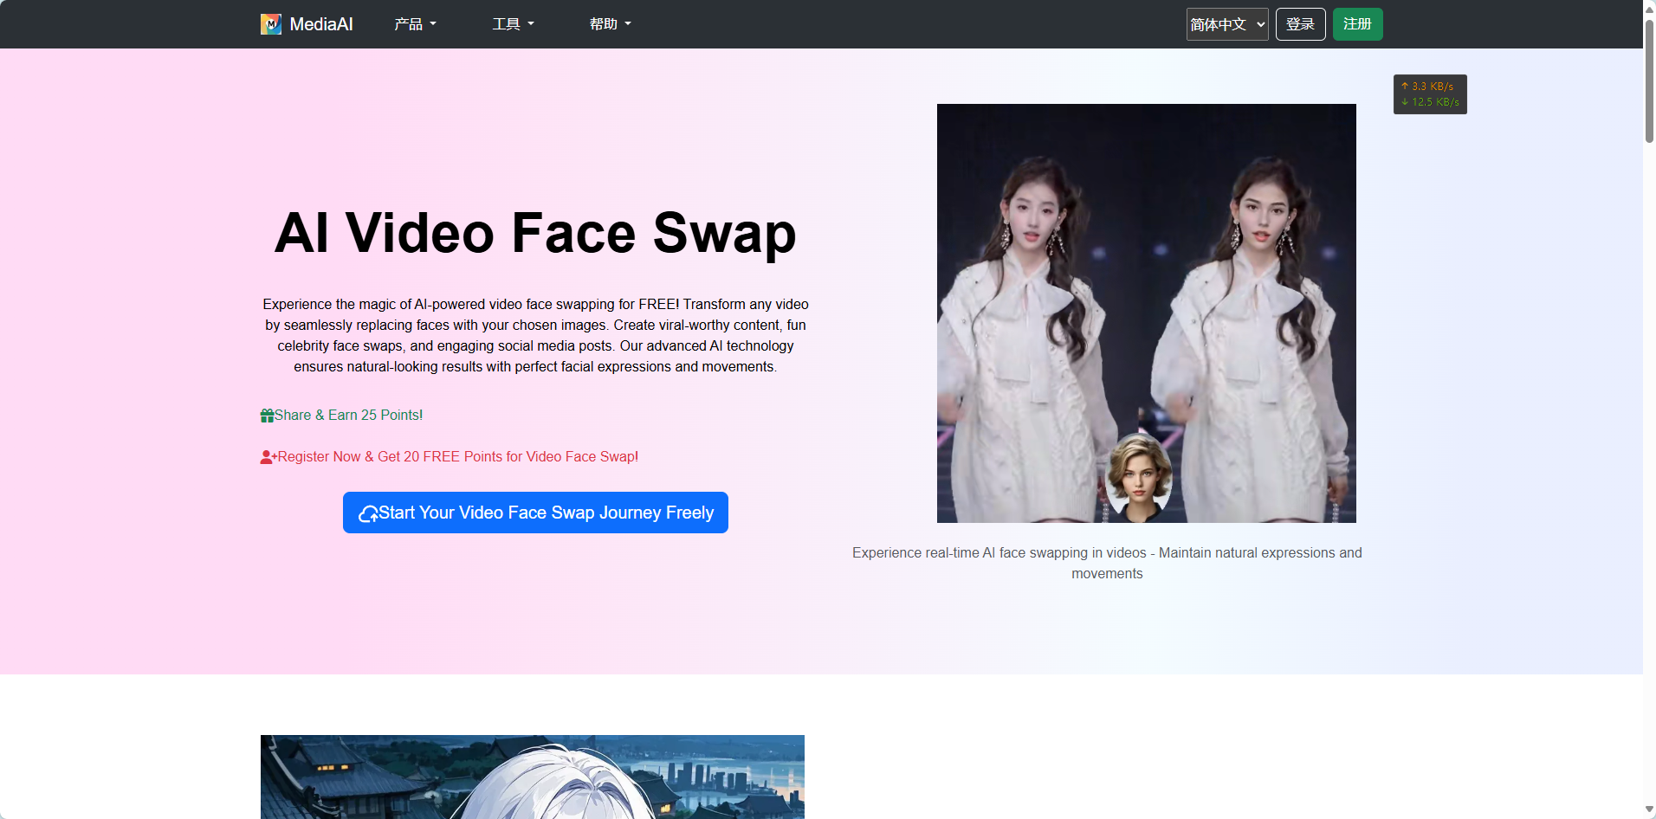The height and width of the screenshot is (819, 1656).
Task: Open the 简体中文 language dropdown
Action: [1227, 24]
